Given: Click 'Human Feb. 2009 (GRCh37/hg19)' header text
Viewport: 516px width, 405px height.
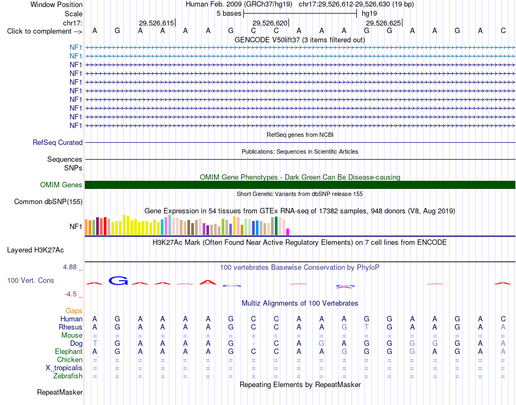Looking at the screenshot, I should tap(239, 4).
